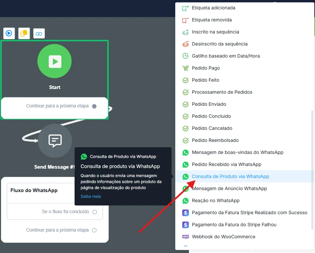Click WhatsApp icon in the tooltip header
315x253 pixels.
point(84,157)
